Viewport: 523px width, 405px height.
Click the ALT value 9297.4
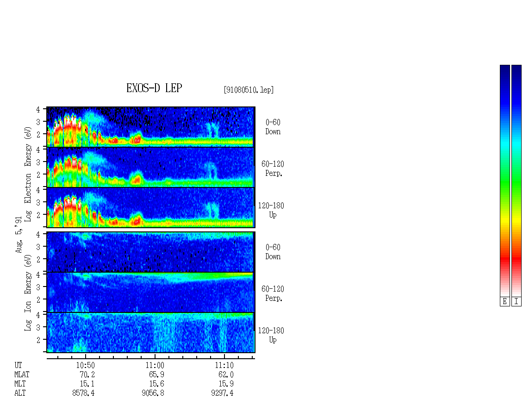pos(222,393)
